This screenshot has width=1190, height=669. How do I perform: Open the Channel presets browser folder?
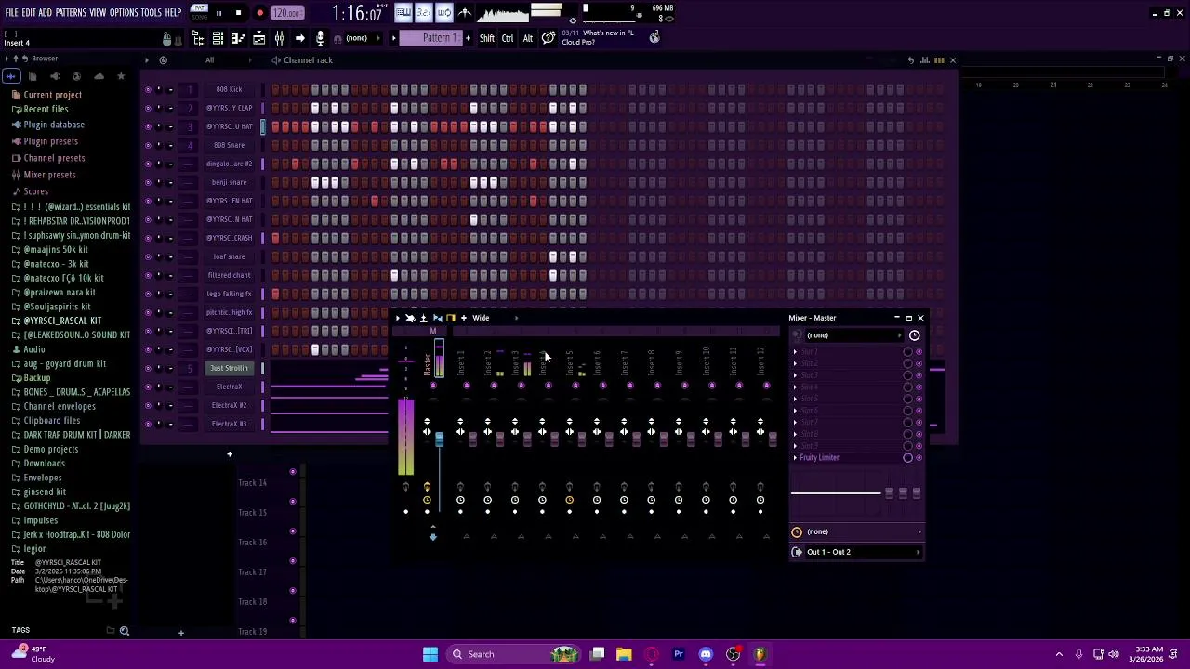click(54, 158)
